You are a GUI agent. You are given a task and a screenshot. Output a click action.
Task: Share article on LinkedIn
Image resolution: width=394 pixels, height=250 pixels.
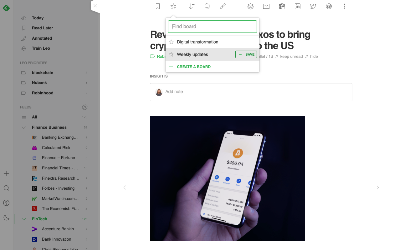[x=298, y=6]
